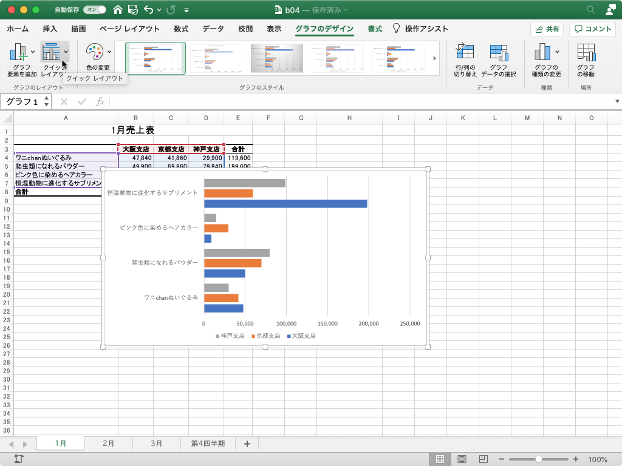Click the 描画 (Draw) ribbon tab
This screenshot has width=622, height=466.
78,29
